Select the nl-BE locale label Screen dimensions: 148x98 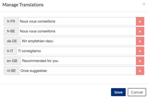pyautogui.click(x=11, y=71)
